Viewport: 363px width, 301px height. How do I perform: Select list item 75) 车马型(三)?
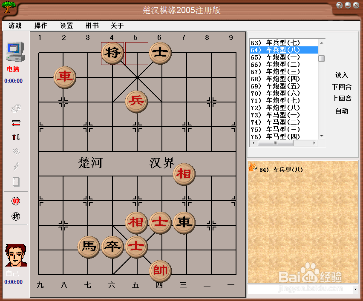[284, 129]
